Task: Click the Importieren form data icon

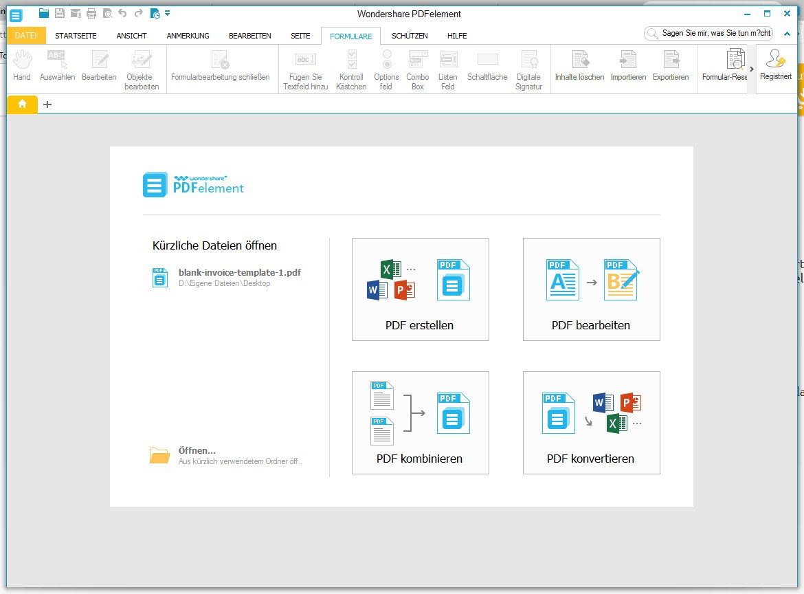Action: tap(628, 67)
